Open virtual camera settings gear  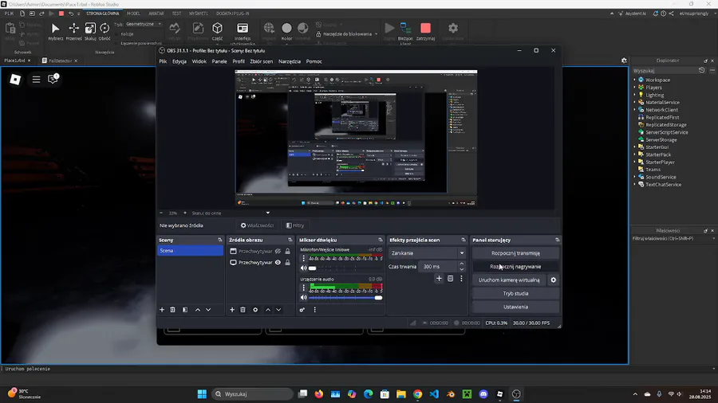click(553, 280)
